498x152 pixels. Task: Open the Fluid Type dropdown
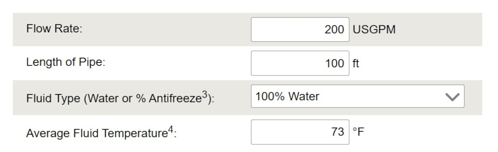[x=357, y=97]
